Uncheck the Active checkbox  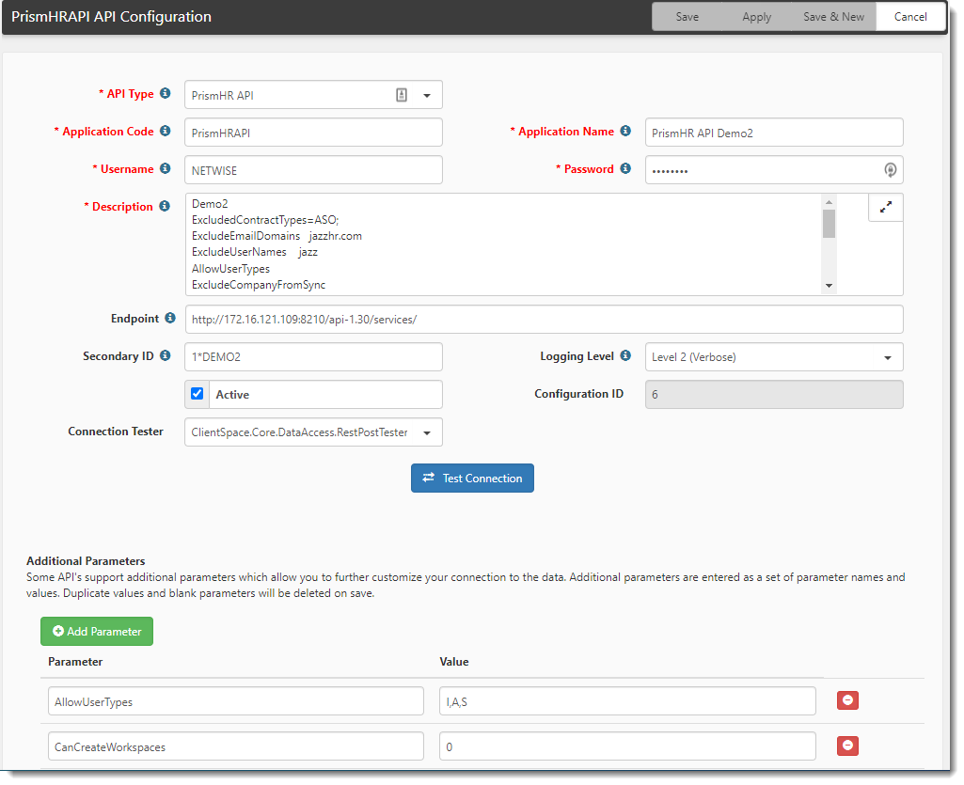click(x=198, y=394)
